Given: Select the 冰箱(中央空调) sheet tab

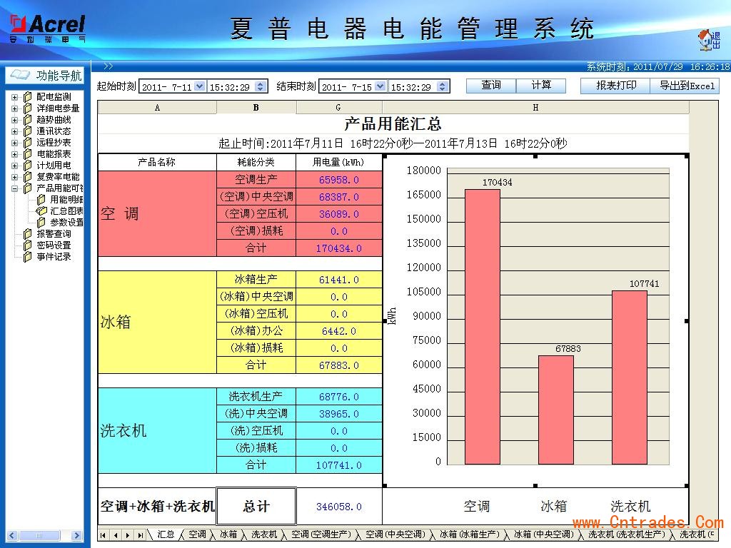Looking at the screenshot, I should 544,534.
